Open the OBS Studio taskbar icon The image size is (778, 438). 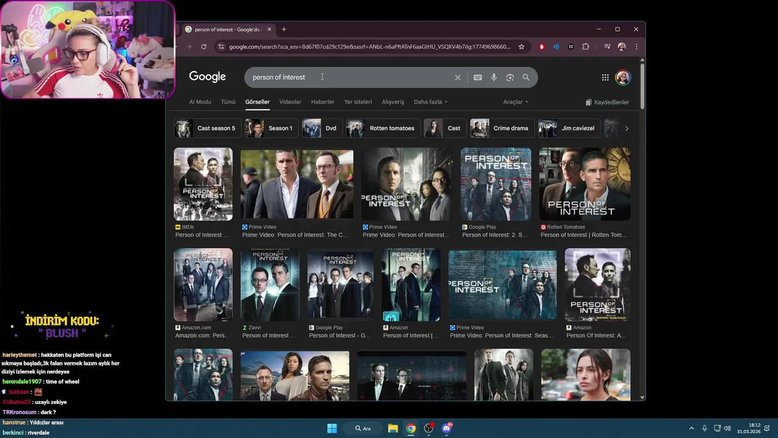tap(429, 428)
